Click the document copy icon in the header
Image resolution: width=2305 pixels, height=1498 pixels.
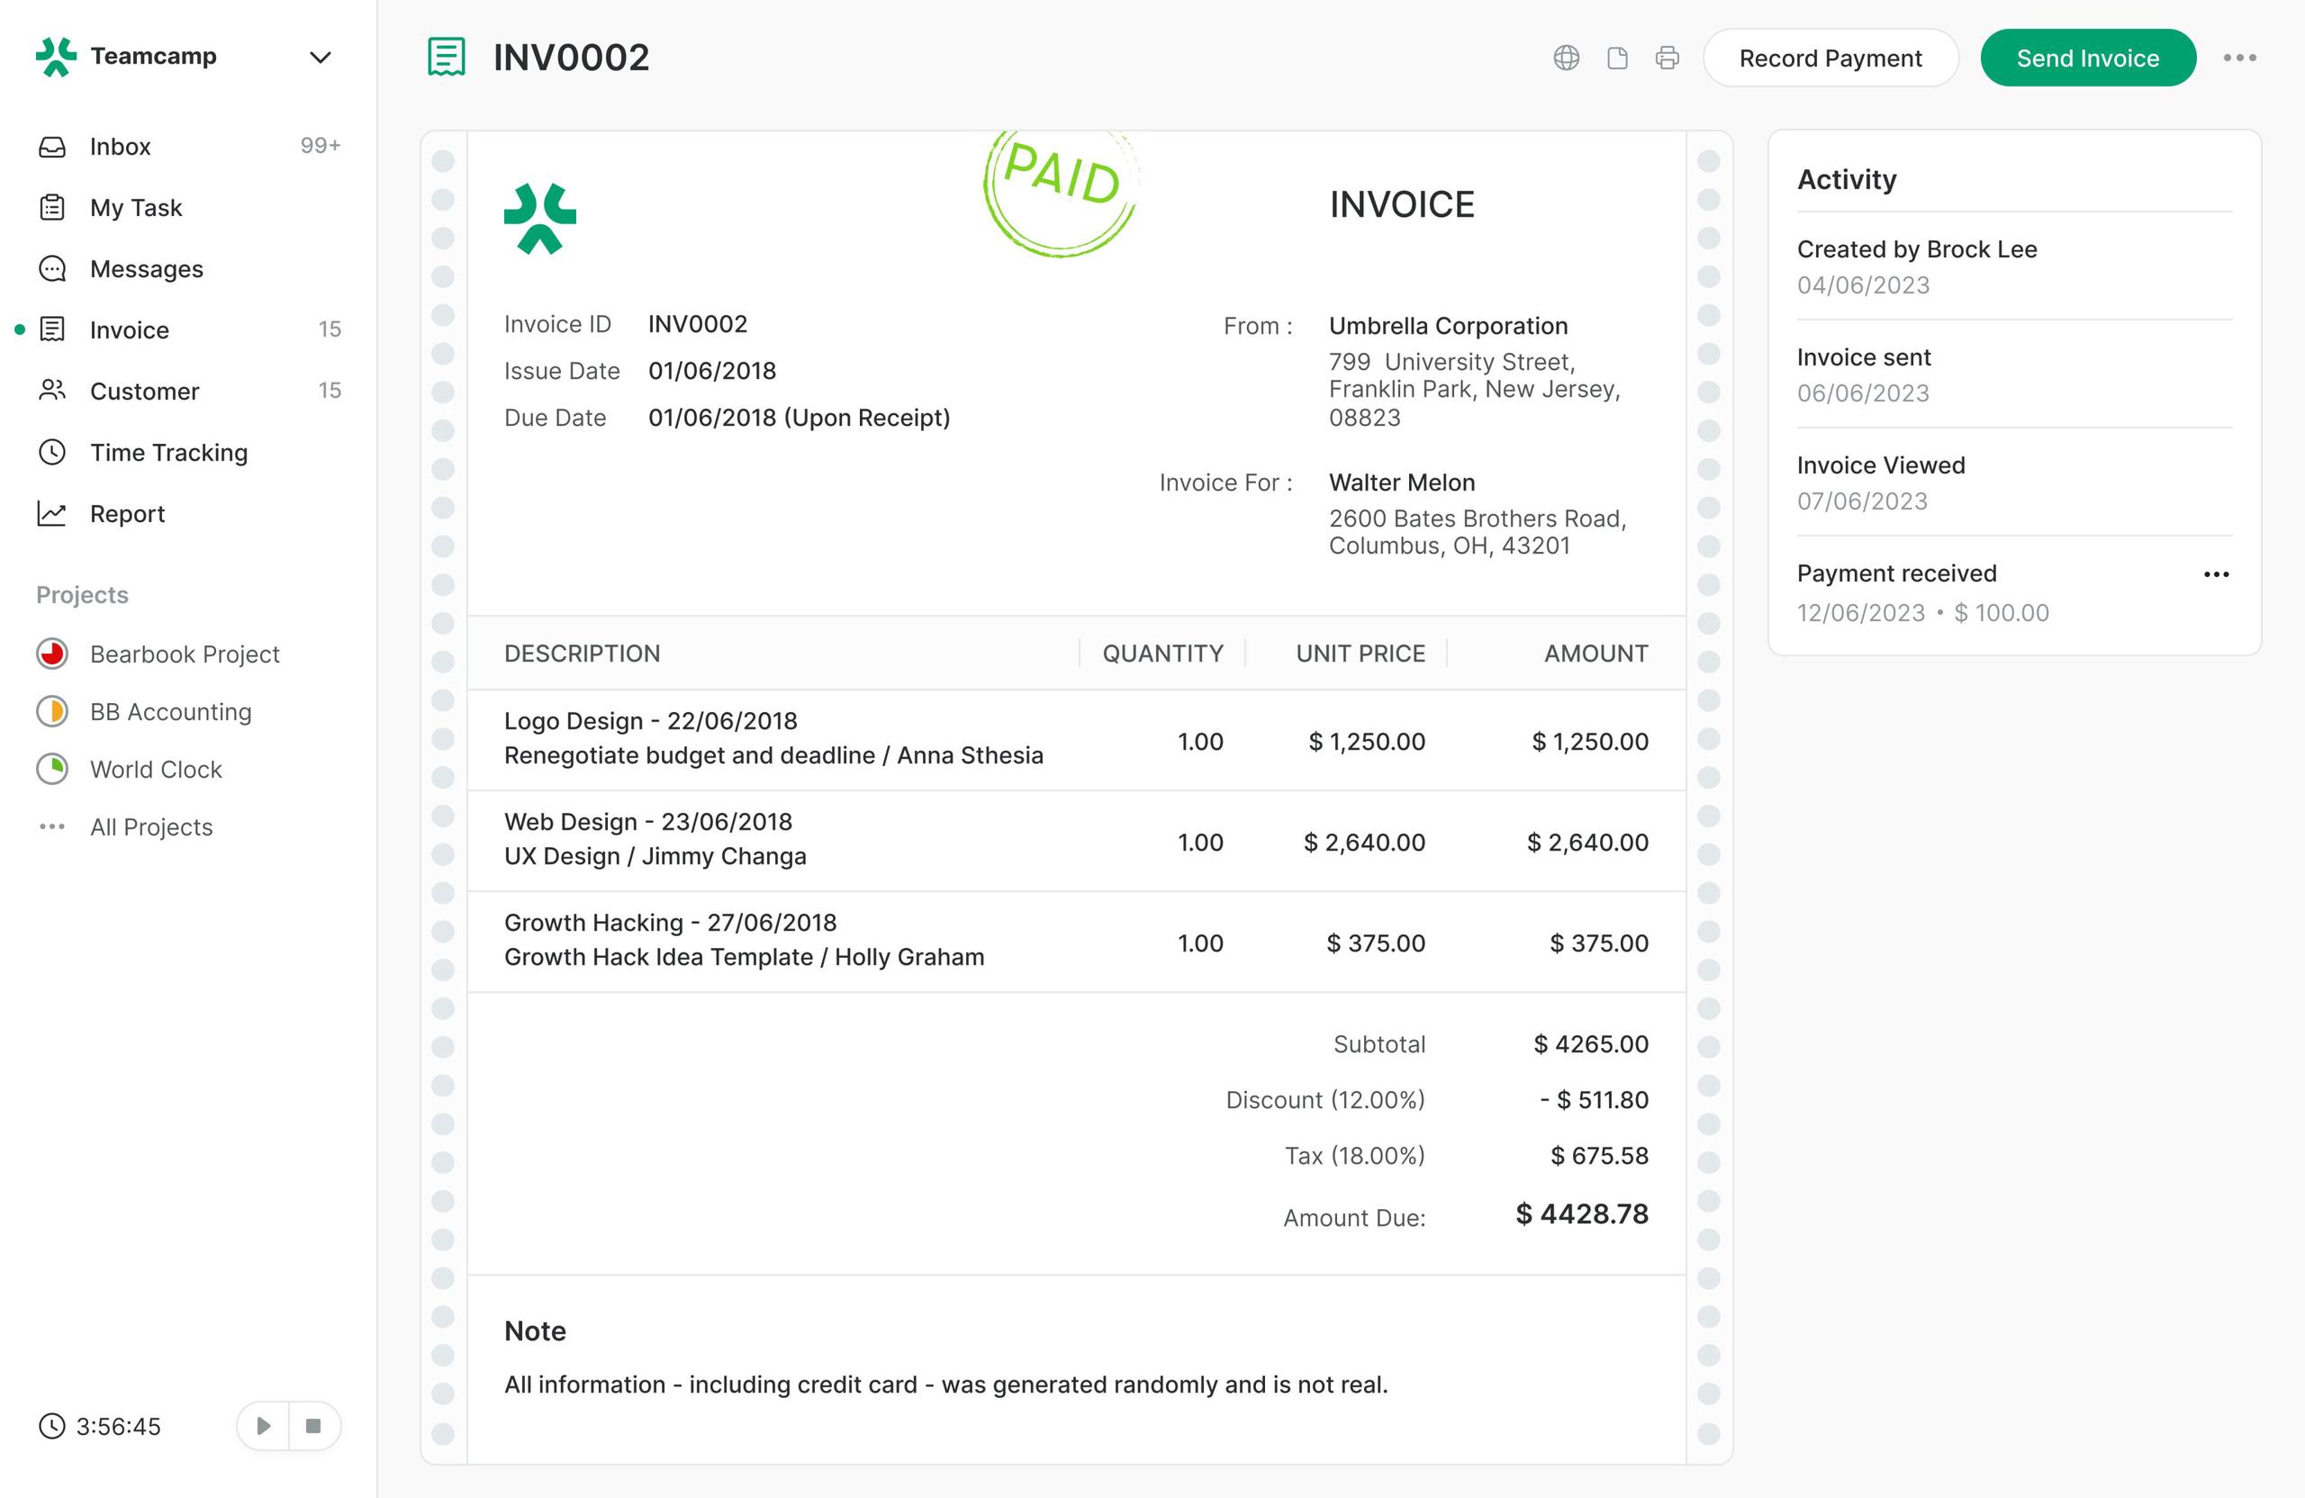[1616, 59]
